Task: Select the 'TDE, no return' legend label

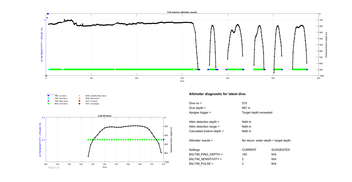Action: pos(60,96)
